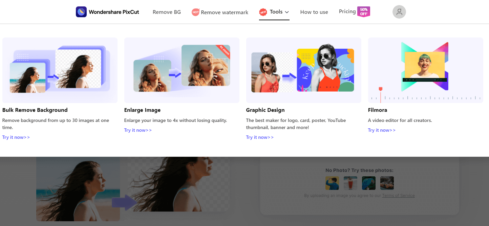Image resolution: width=489 pixels, height=226 pixels.
Task: Open the Bulk Remove Background preview image
Action: 60,70
